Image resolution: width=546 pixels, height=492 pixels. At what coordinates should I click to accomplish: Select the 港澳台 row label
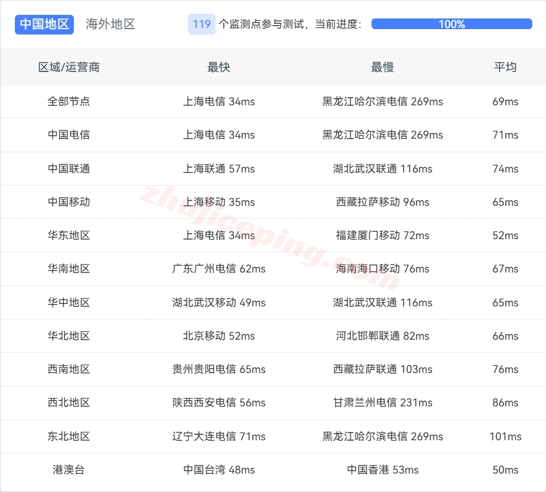69,470
